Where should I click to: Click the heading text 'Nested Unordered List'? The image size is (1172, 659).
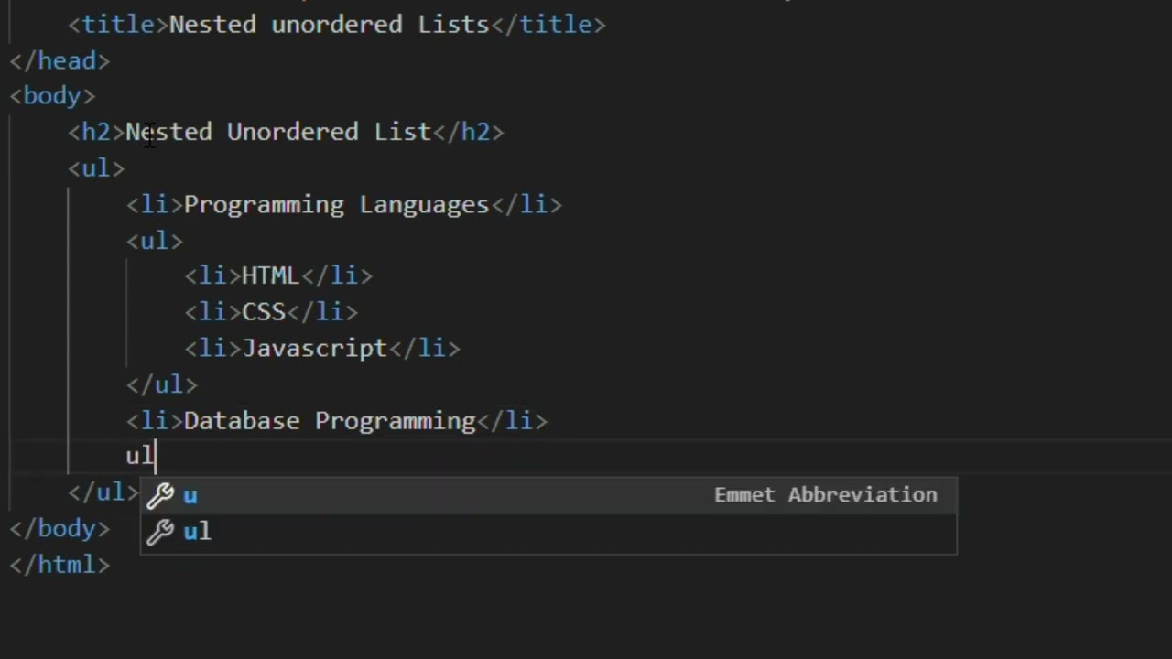pos(278,132)
